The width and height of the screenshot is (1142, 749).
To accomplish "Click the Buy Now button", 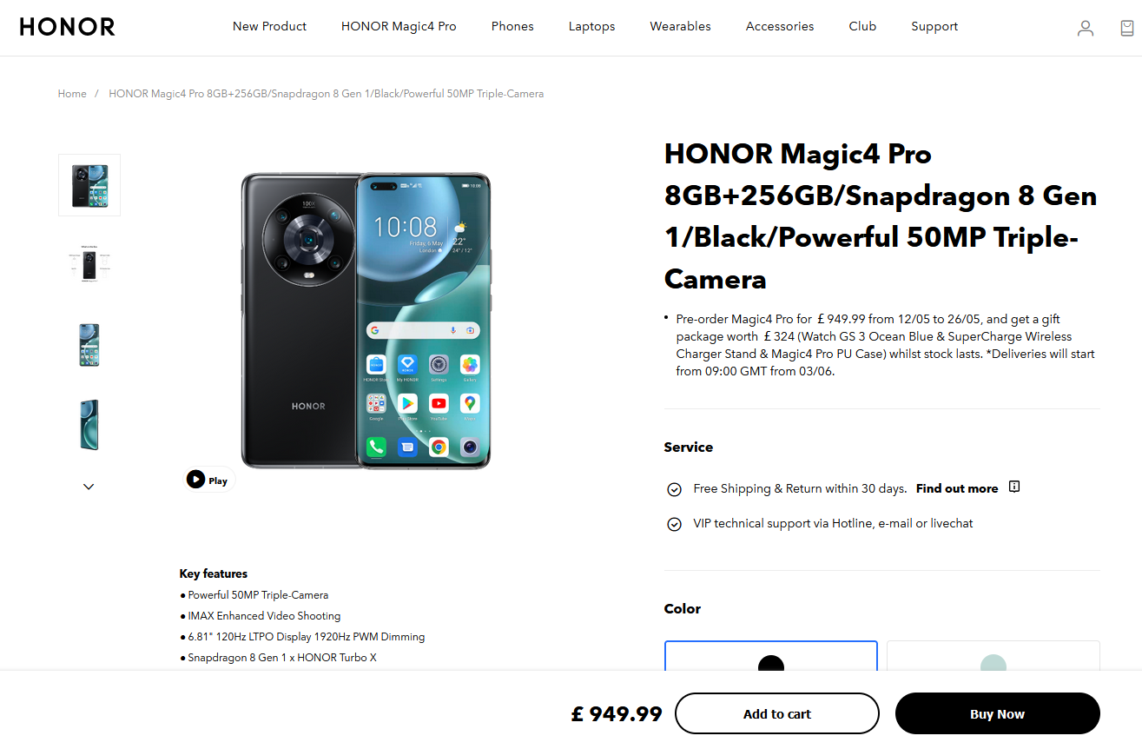I will [x=998, y=714].
